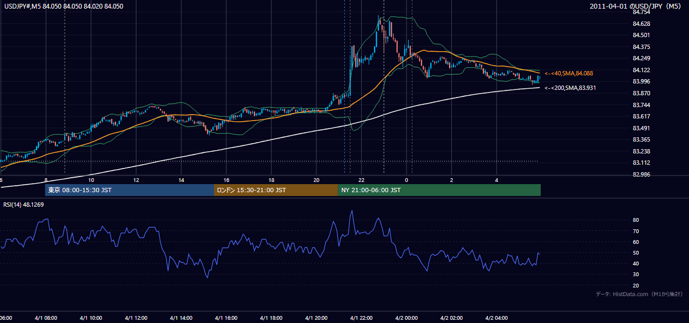Viewport: 689px width, 323px height.
Task: Click RSI scale value 80
Action: [636, 220]
